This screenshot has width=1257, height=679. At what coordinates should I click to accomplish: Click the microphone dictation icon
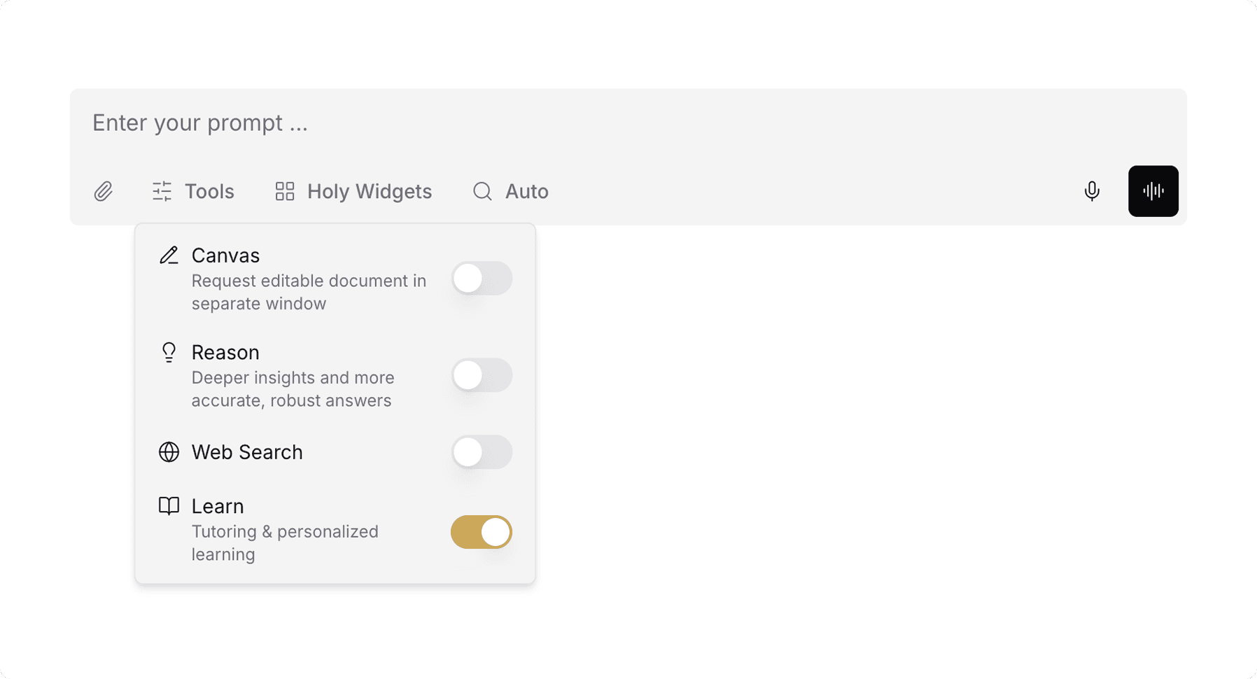click(1092, 191)
